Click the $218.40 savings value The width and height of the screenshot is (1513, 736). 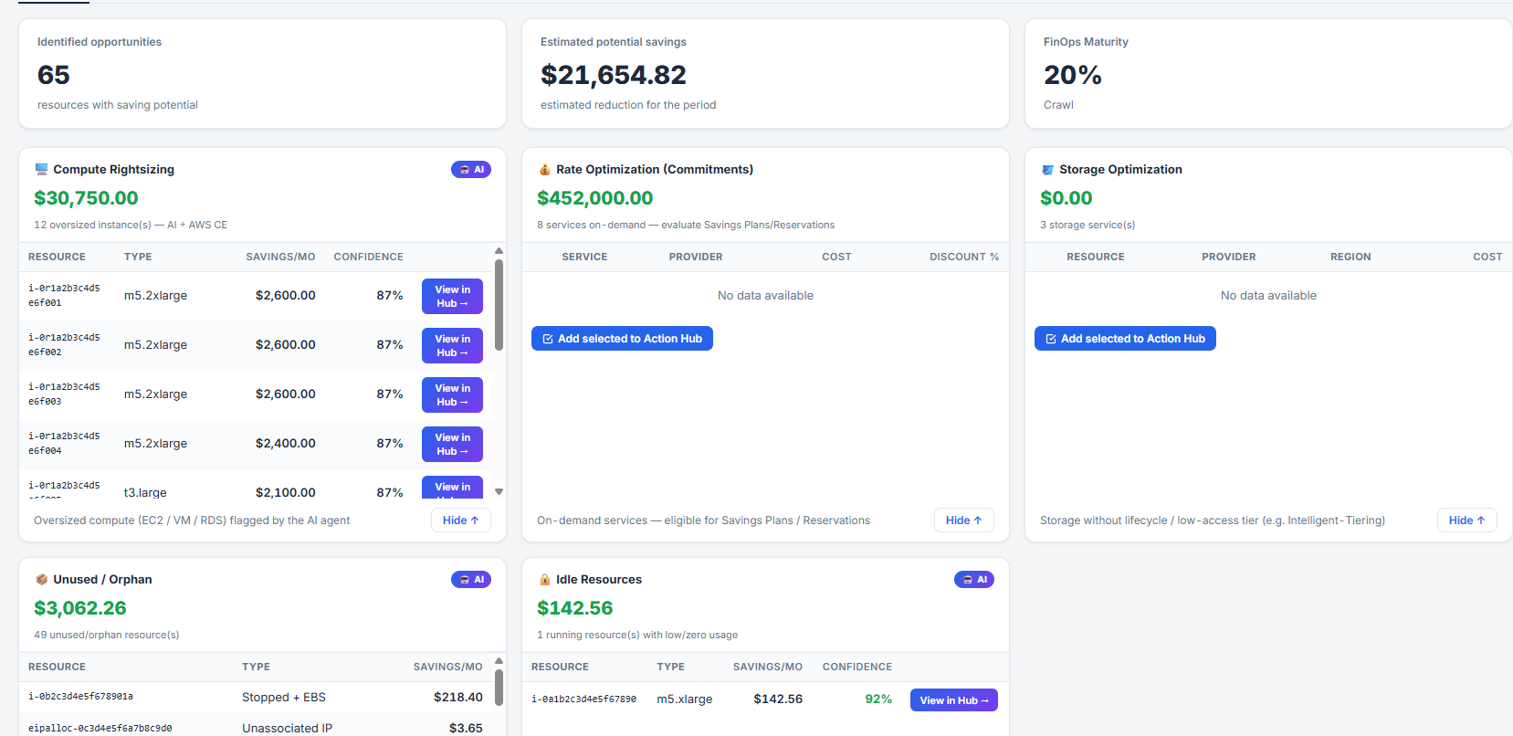(x=458, y=697)
